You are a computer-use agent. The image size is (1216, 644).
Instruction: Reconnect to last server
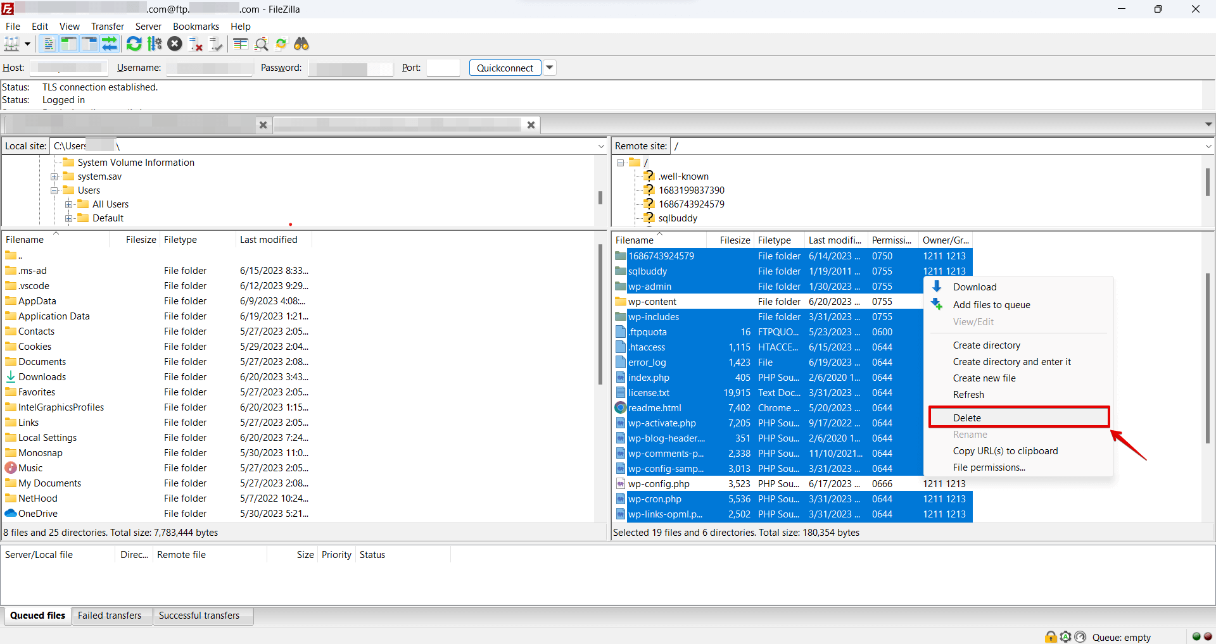216,44
